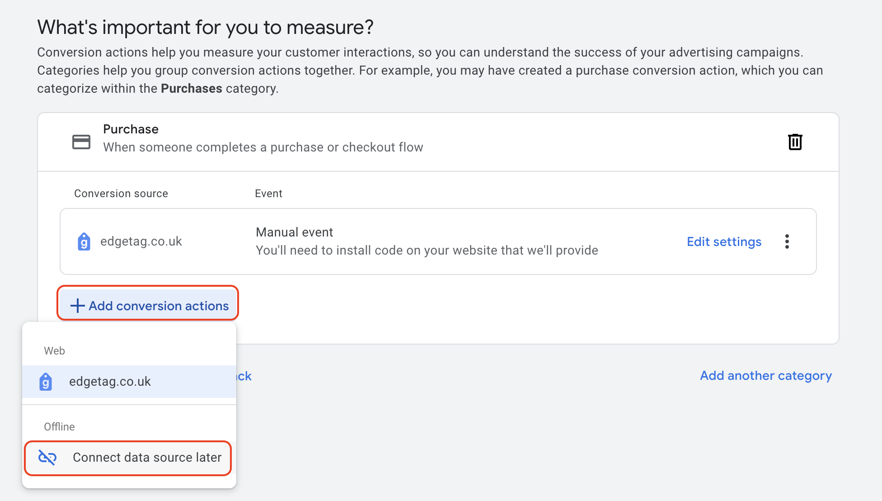Open the three-dot more options menu
Image resolution: width=882 pixels, height=501 pixels.
pyautogui.click(x=787, y=241)
